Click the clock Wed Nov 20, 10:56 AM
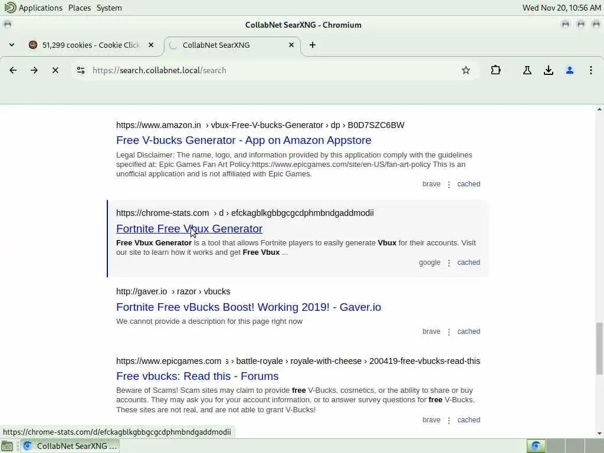 click(562, 8)
